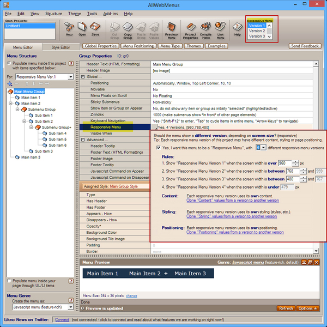The image size is (327, 327).
Task: Open the number of responsive versions dropdown
Action: [263, 148]
